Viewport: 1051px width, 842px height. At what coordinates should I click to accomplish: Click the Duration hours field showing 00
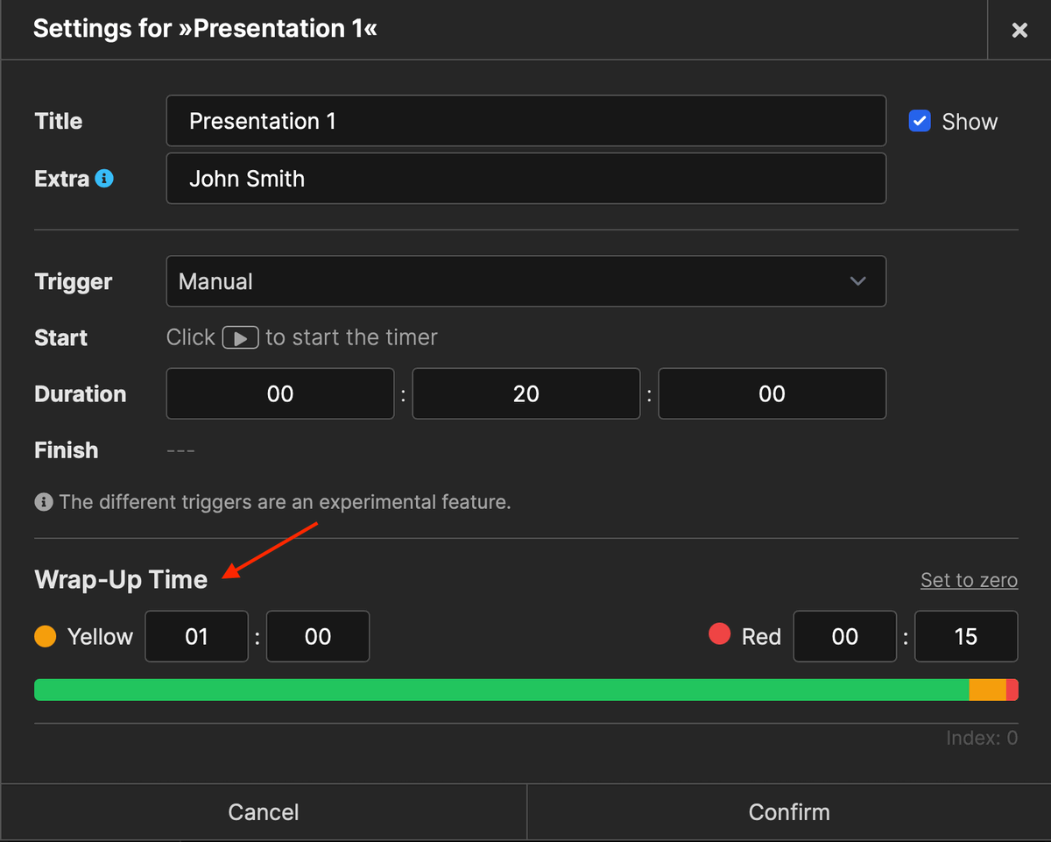tap(279, 393)
